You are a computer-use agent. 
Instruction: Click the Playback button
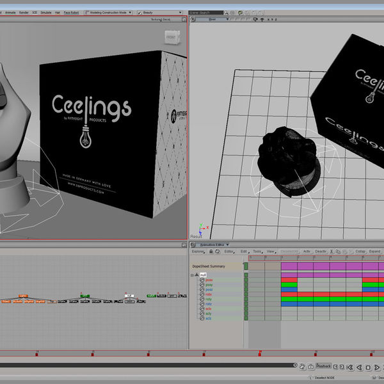click(x=324, y=366)
